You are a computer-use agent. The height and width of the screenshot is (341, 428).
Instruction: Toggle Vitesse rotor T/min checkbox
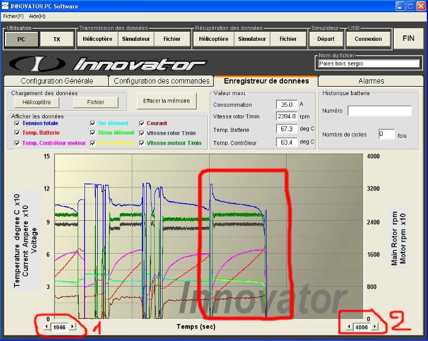(142, 133)
